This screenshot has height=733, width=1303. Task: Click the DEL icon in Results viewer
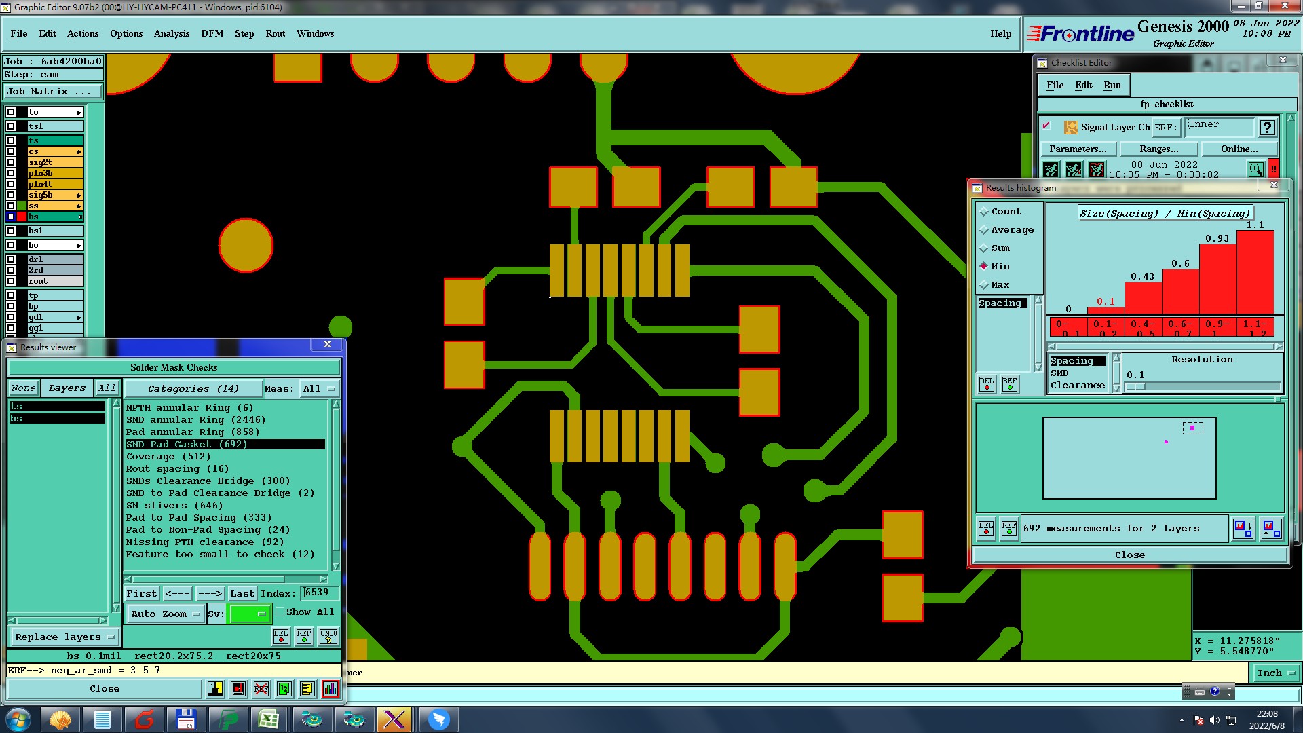click(x=281, y=637)
